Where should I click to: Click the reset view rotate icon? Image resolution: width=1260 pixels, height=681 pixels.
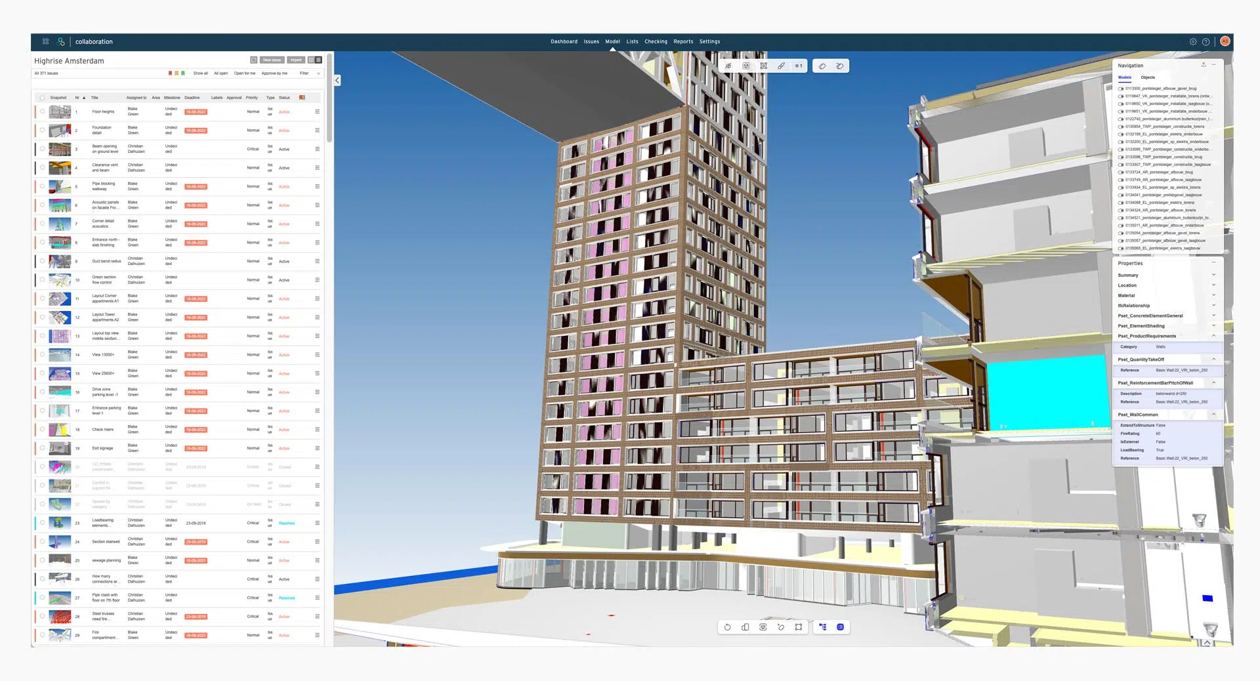pos(727,627)
